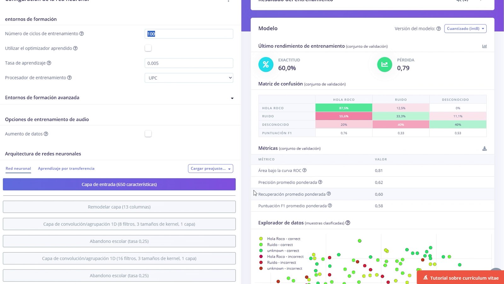
Task: Open Cargar preajuste dropdown
Action: [x=210, y=169]
